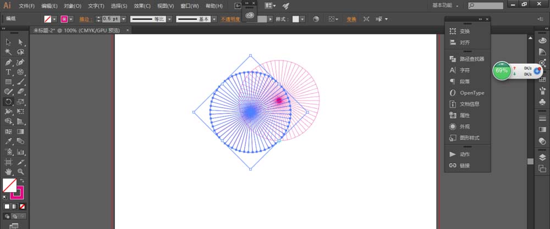
Task: Select the Paintbrush tool
Action: pos(21,82)
